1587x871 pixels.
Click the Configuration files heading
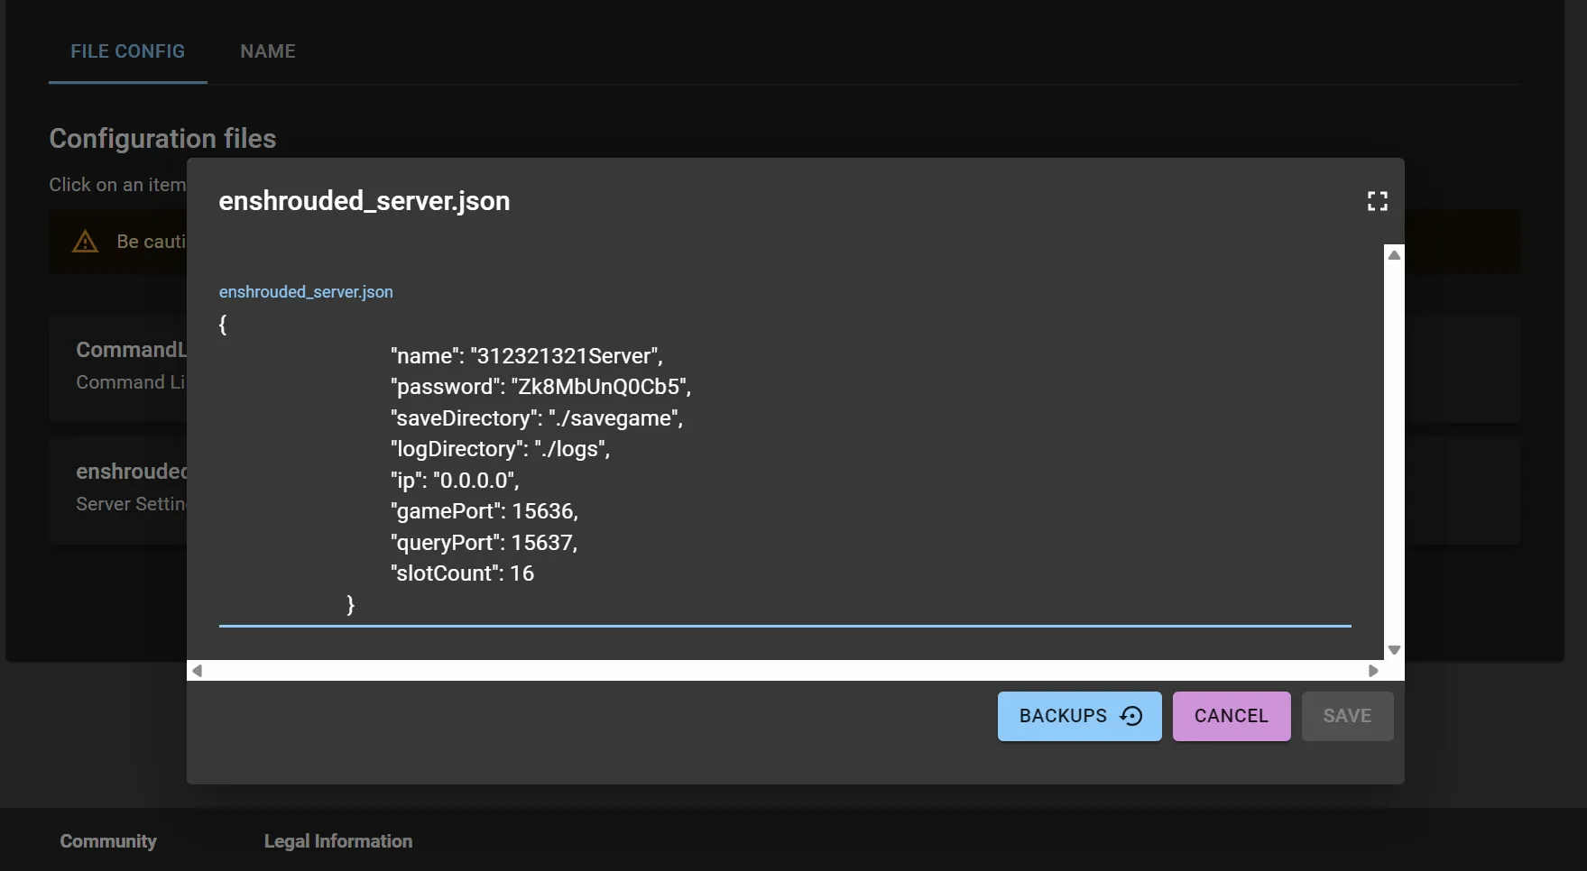click(x=162, y=139)
